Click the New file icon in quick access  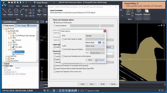point(9,2)
